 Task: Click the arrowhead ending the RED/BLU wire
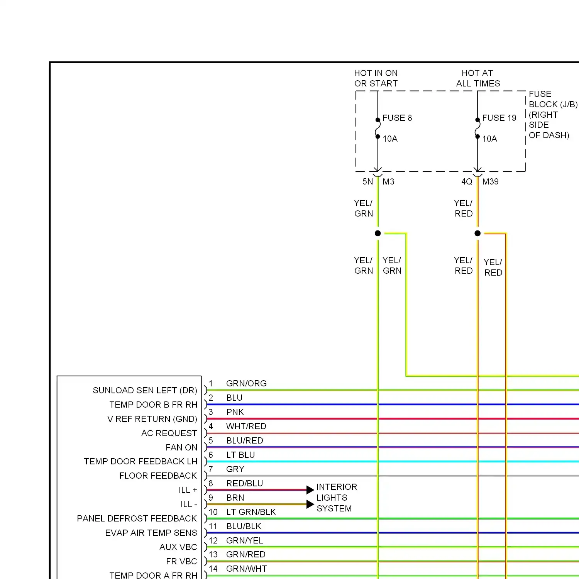coord(310,490)
